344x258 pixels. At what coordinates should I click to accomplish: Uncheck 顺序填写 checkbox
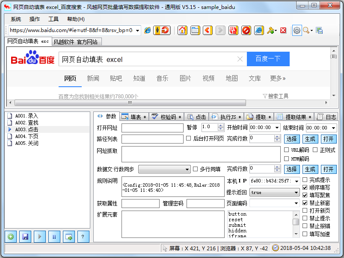pyautogui.click(x=305, y=187)
